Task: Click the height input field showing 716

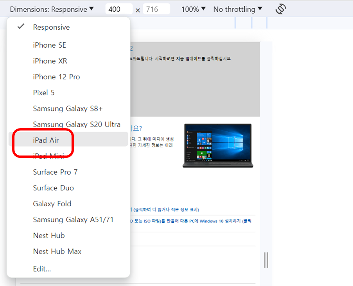Action: [156, 9]
